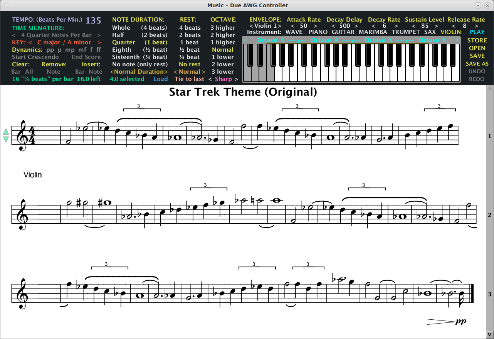494x339 pixels.
Task: Click the REDO button
Action: click(x=477, y=79)
